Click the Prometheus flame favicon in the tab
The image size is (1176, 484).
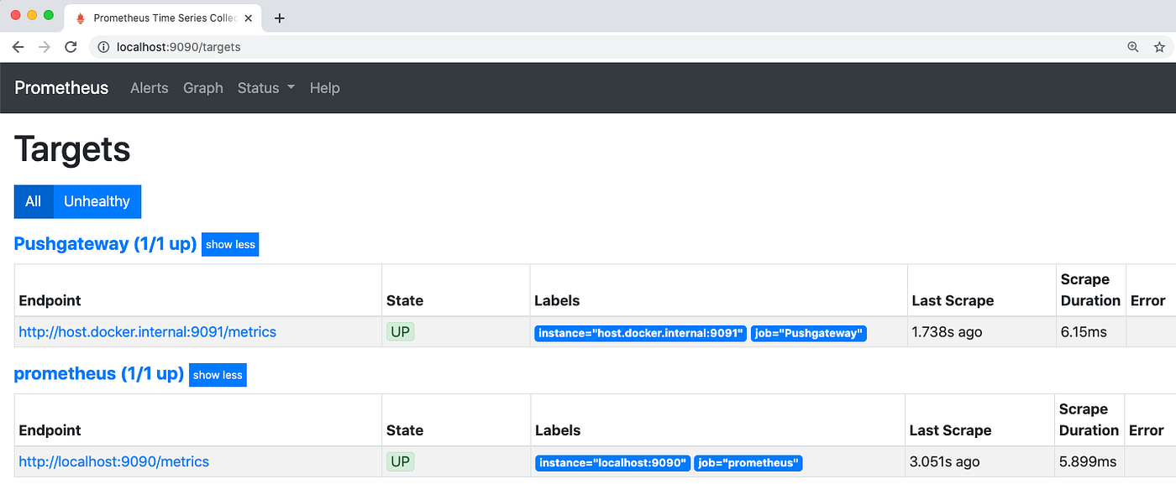pyautogui.click(x=81, y=18)
